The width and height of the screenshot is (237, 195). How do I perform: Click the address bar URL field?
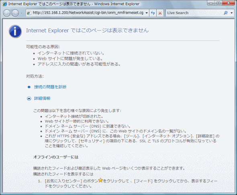click(x=87, y=13)
